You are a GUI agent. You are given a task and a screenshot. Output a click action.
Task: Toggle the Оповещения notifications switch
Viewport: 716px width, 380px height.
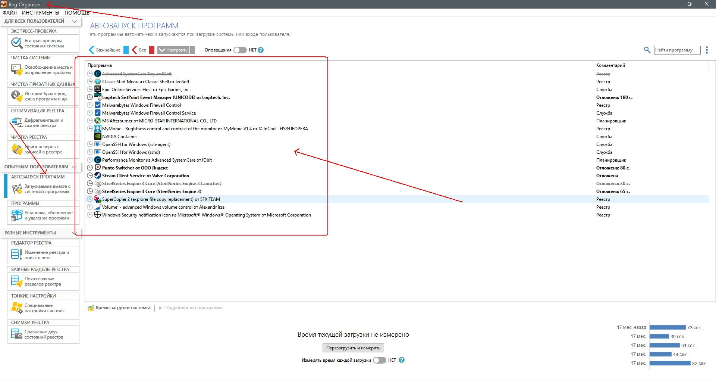(x=240, y=50)
